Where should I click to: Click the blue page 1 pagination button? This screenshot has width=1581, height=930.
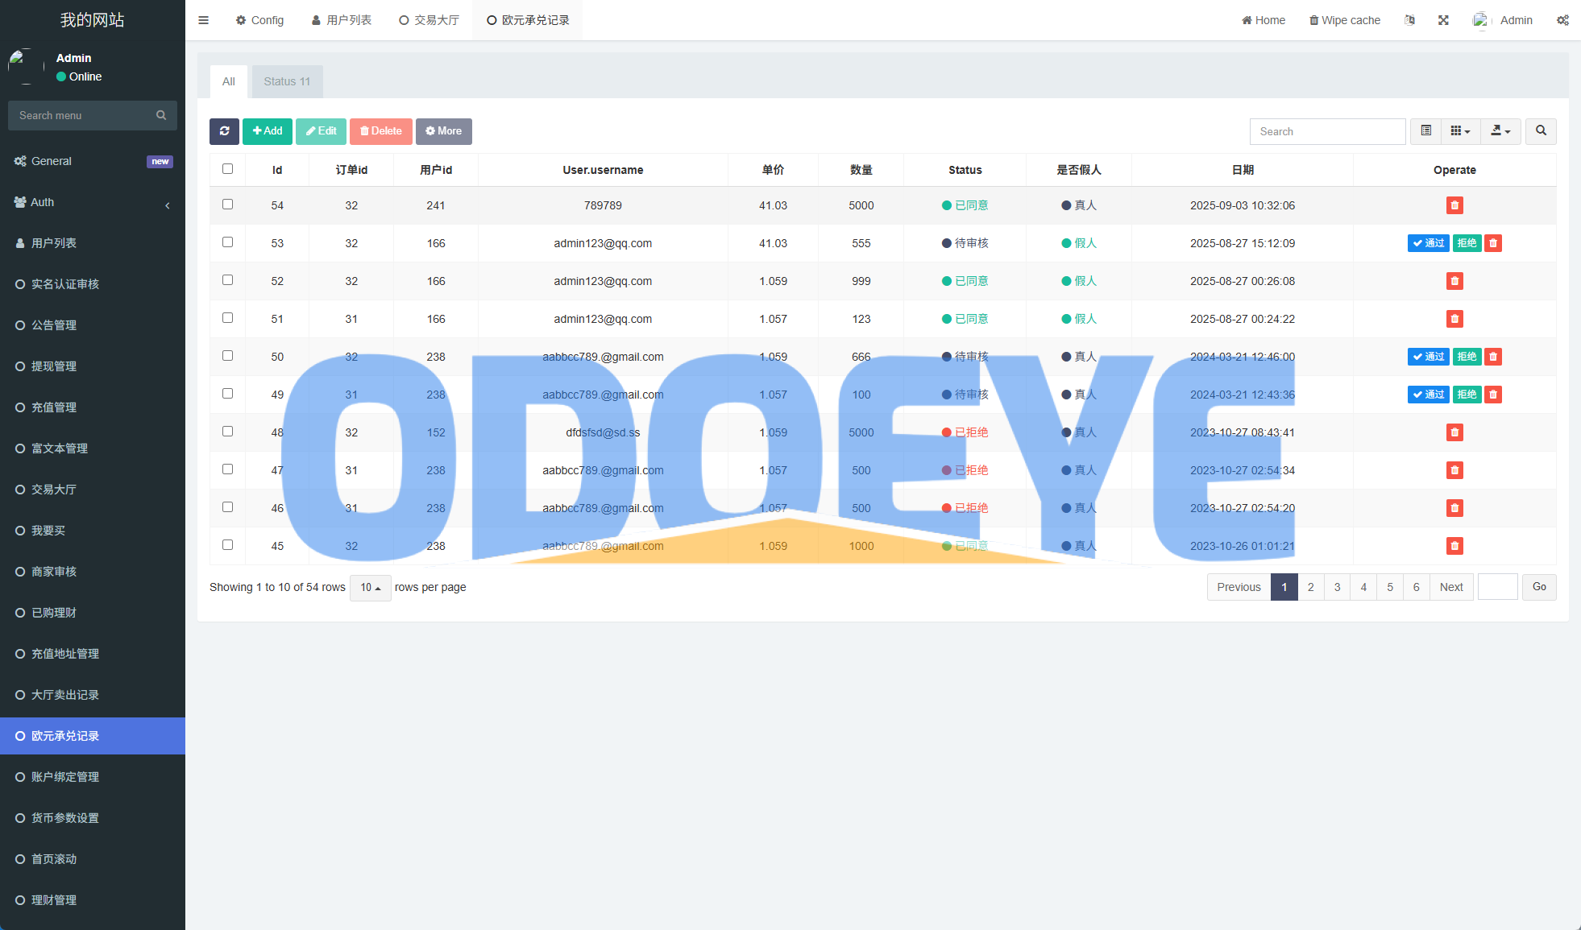click(1284, 587)
